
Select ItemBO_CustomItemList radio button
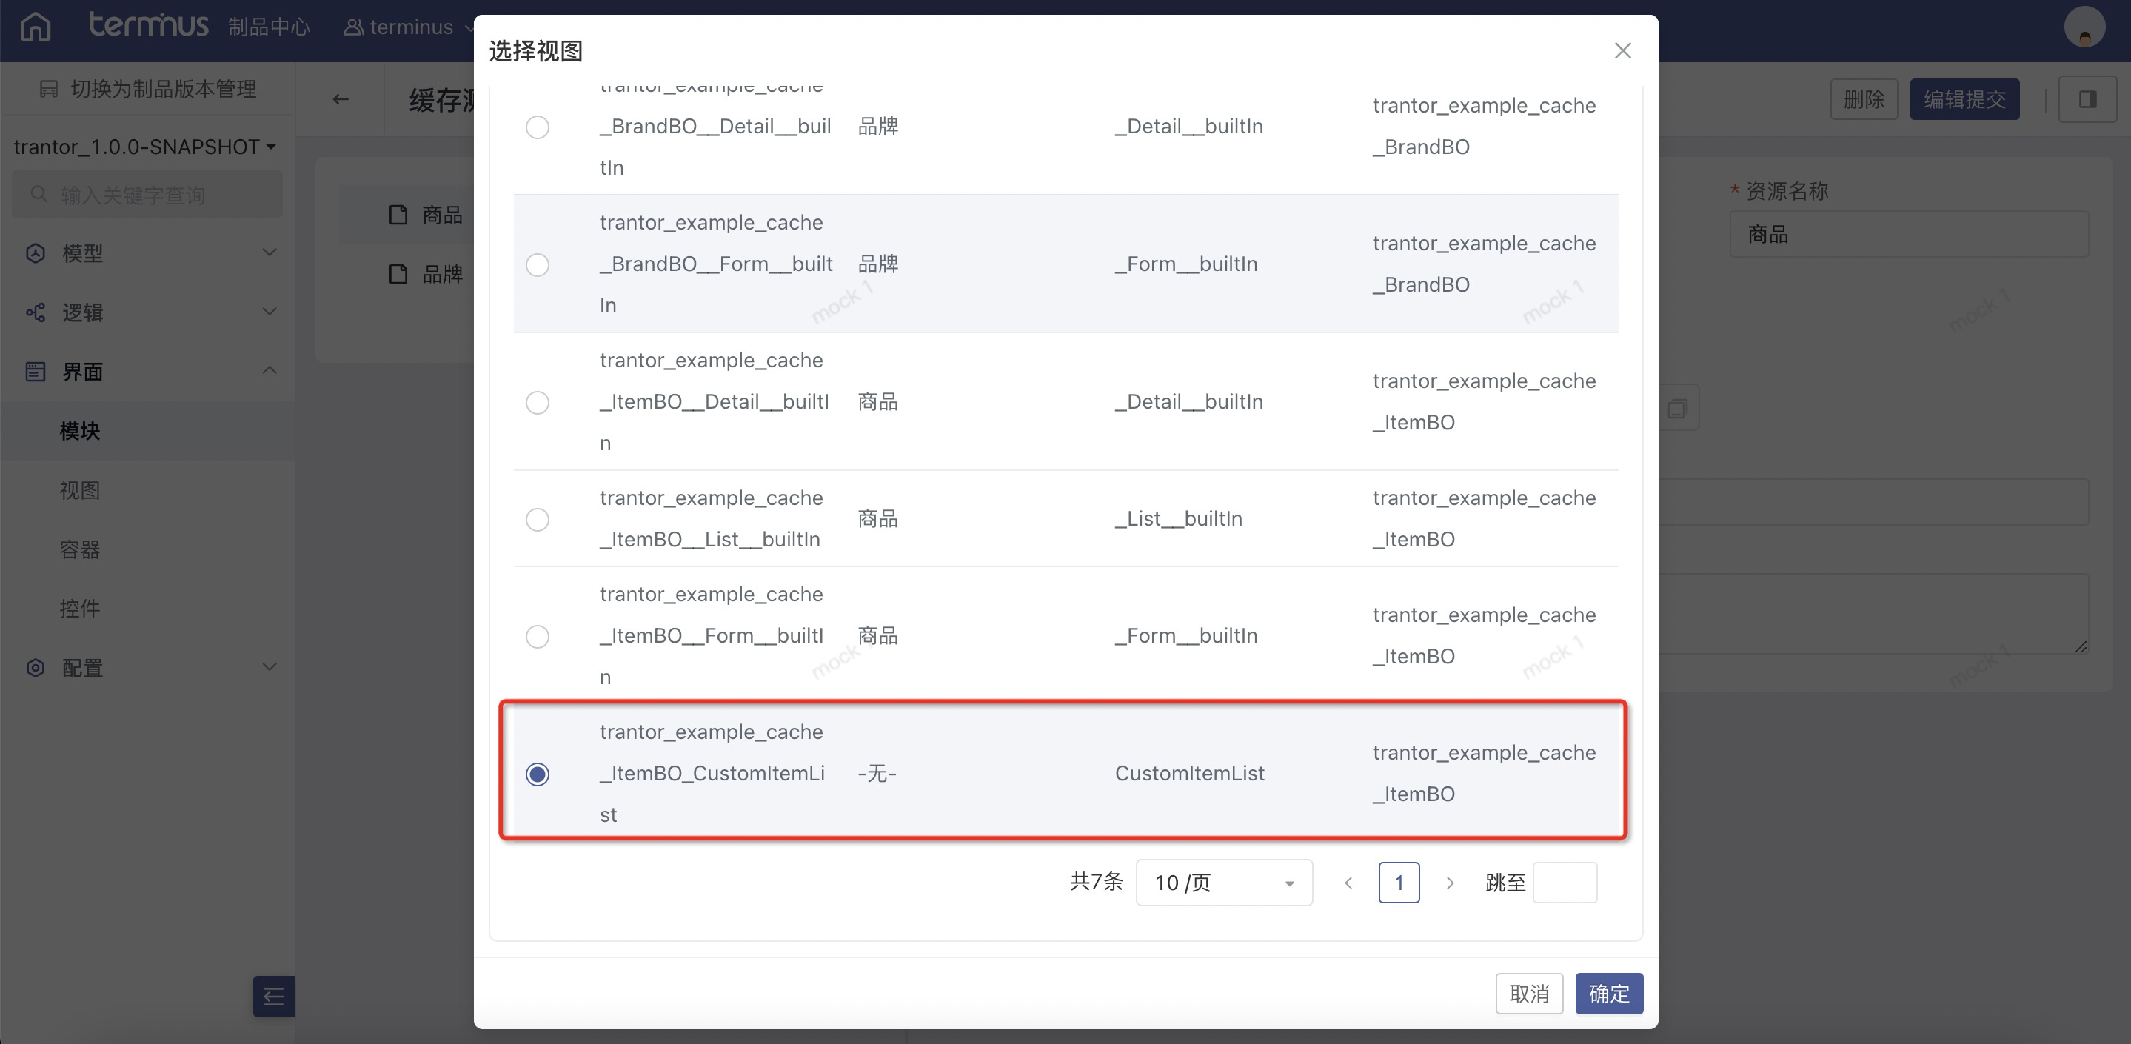(x=538, y=774)
